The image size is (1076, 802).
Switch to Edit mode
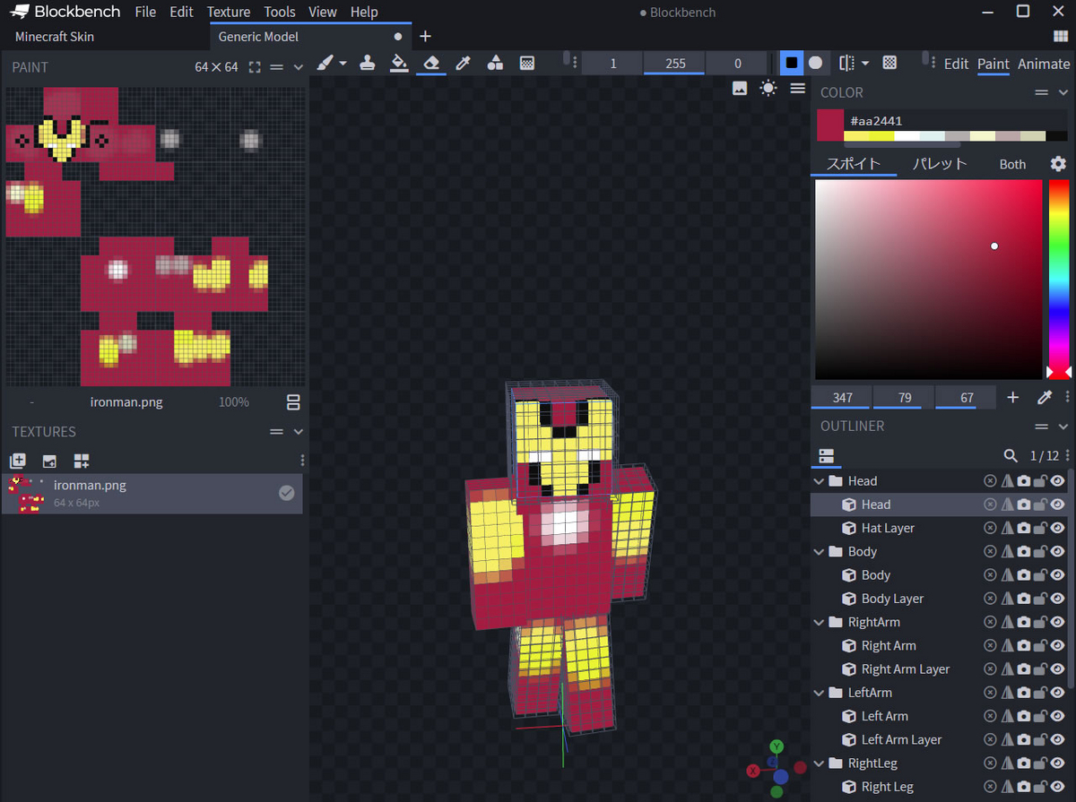(x=956, y=64)
